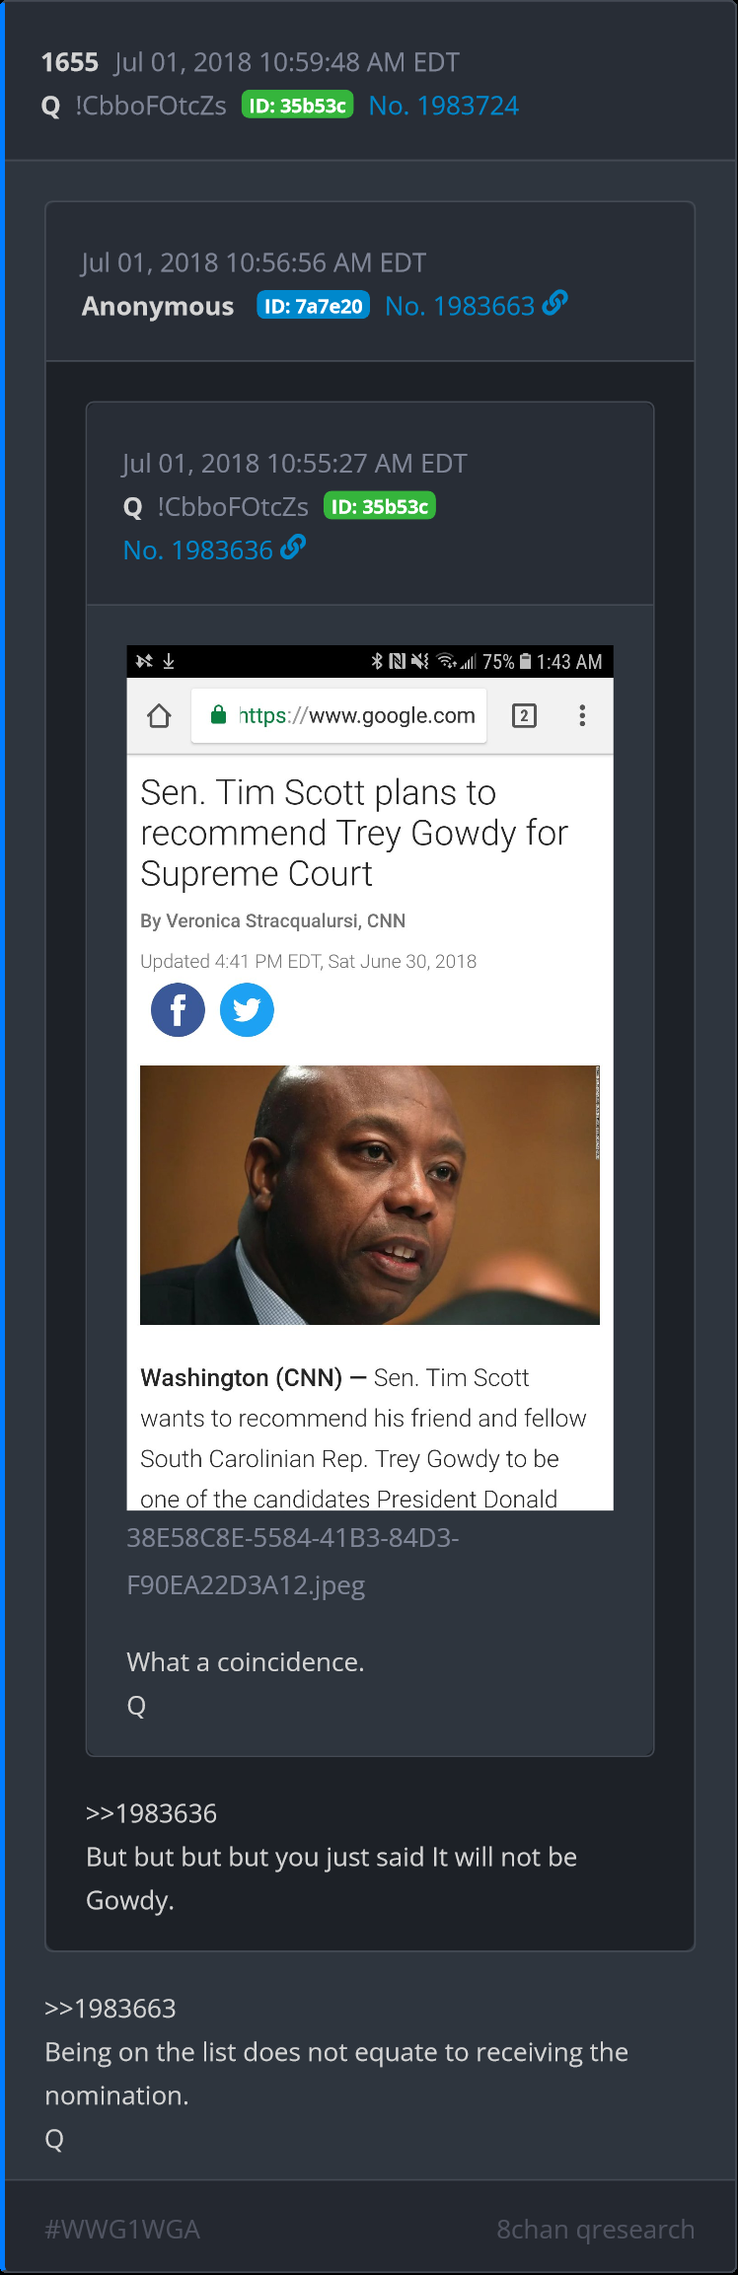Click the jpeg attachment filename
Viewport: 738px width, 2275px height.
click(x=292, y=1561)
